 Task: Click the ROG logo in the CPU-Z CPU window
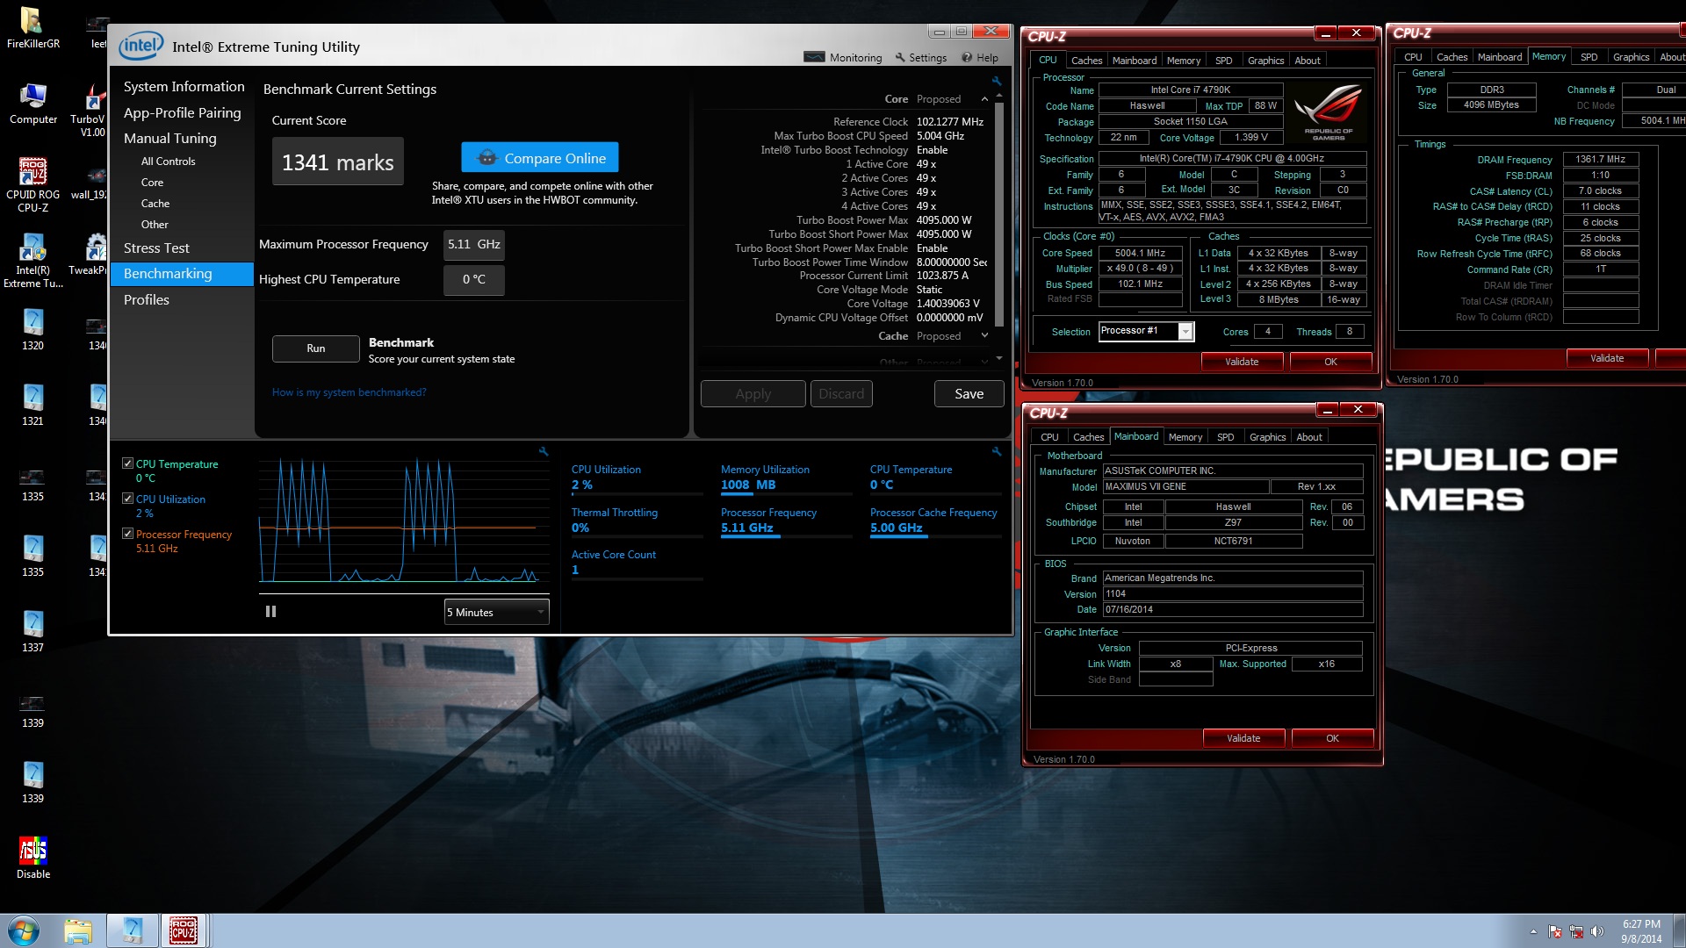[x=1329, y=111]
